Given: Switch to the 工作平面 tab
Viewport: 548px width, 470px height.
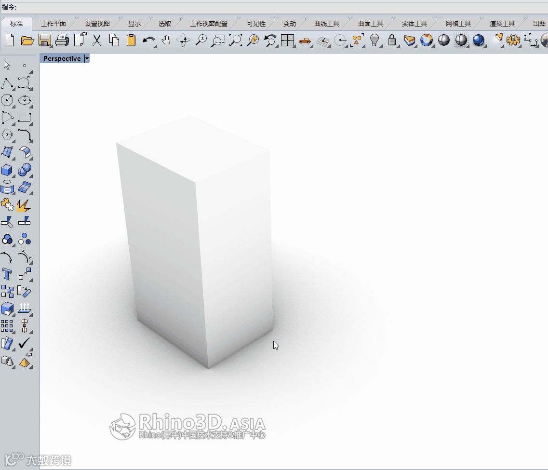Looking at the screenshot, I should click(x=53, y=24).
